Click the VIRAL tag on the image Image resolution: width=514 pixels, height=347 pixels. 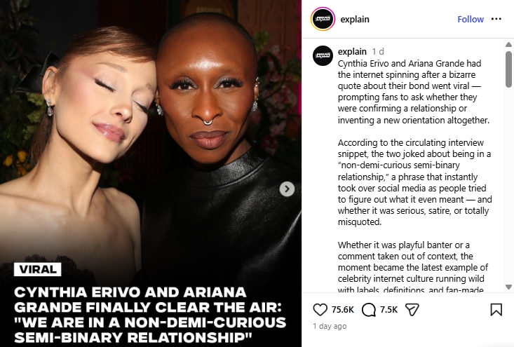38,269
